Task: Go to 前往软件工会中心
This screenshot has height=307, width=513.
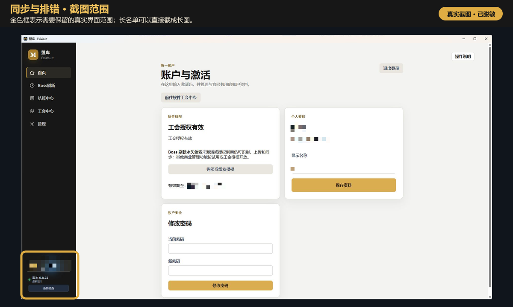Action: 181,98
